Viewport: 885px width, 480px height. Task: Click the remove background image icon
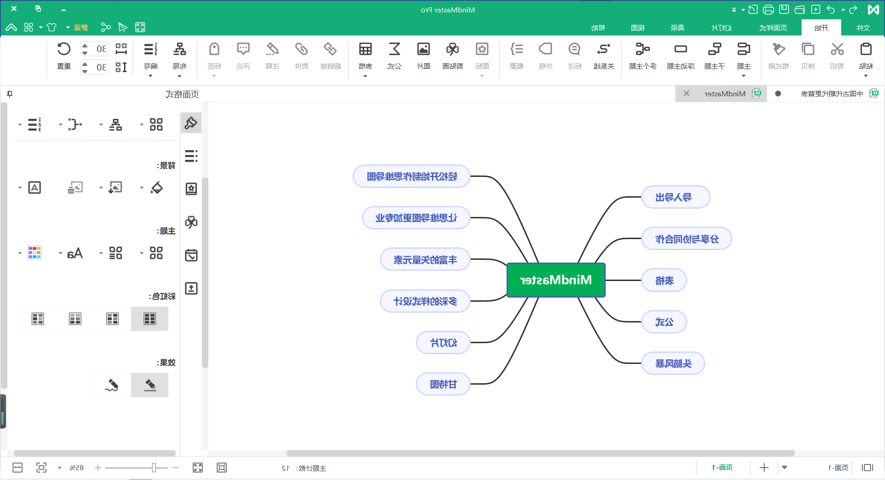point(75,187)
